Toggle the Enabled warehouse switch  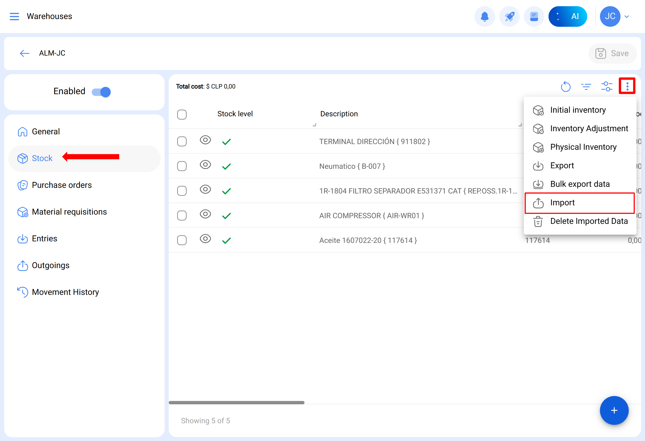(101, 92)
